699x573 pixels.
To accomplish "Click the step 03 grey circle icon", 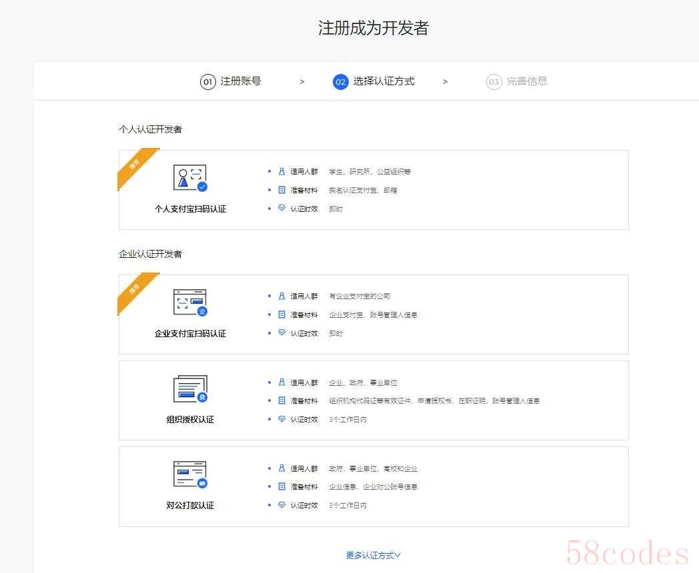I will pos(494,82).
